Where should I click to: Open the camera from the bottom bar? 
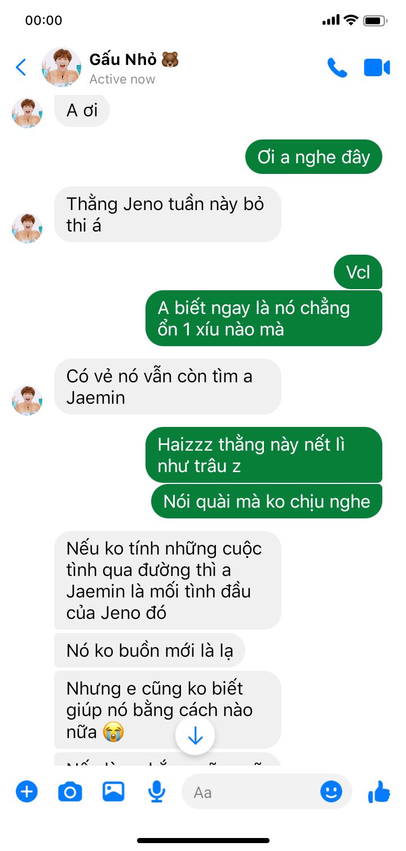tap(70, 792)
